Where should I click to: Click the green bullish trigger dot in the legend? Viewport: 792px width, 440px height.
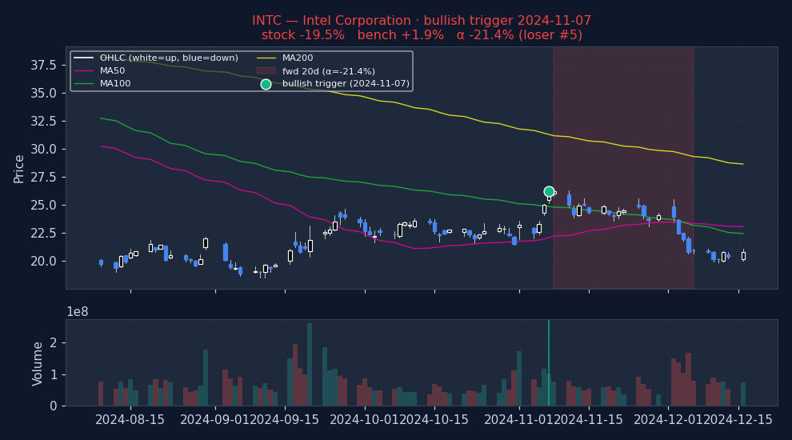[x=266, y=84]
